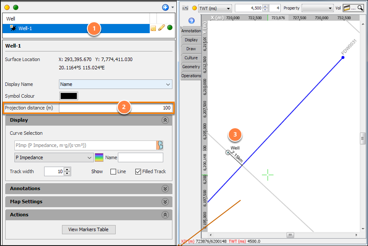This screenshot has height=246, width=368.
Task: Click the increment field showing 4
Action: click(275, 8)
